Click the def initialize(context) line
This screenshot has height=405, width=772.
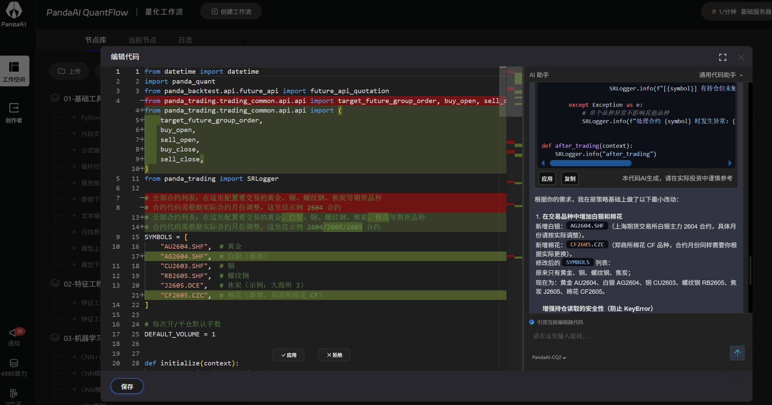[x=191, y=363]
